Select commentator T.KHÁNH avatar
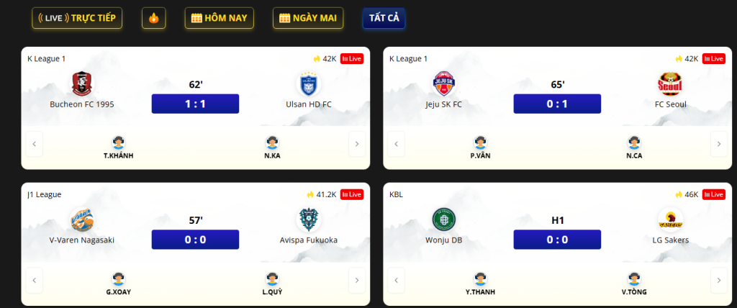Image resolution: width=737 pixels, height=308 pixels. (x=119, y=142)
